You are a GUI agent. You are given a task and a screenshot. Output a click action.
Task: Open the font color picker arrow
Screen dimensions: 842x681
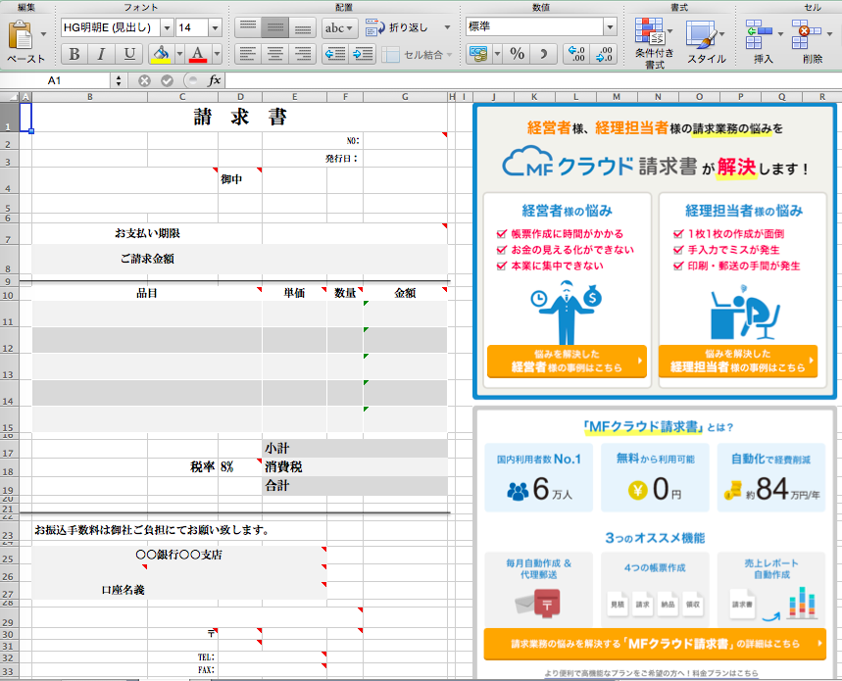coord(217,54)
